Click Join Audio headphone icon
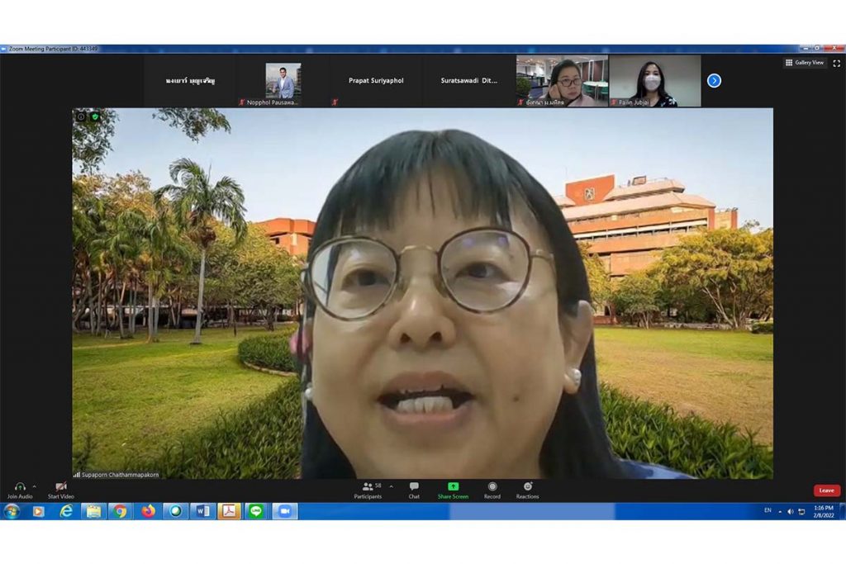Viewport: 846px width, 564px height. coord(19,487)
